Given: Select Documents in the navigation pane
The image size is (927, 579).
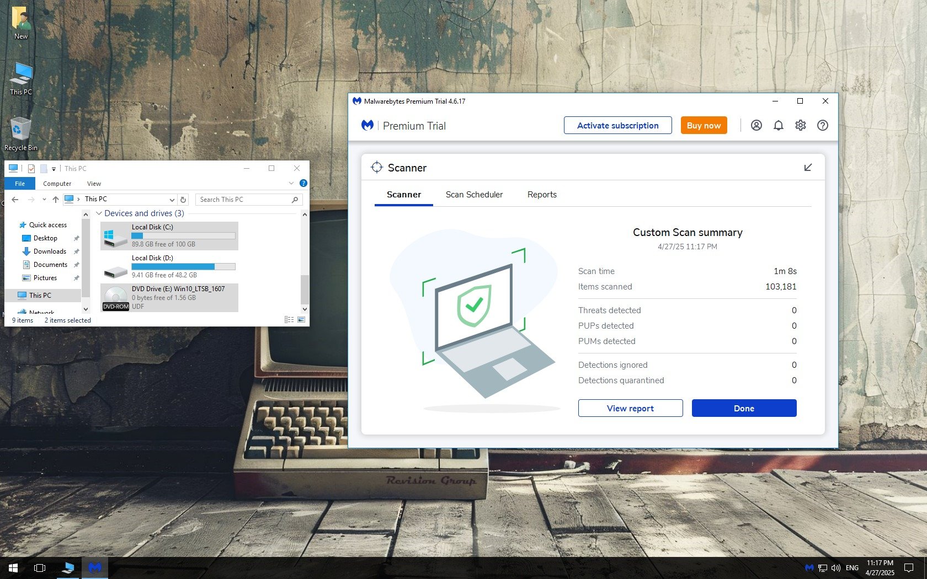Looking at the screenshot, I should pyautogui.click(x=50, y=265).
